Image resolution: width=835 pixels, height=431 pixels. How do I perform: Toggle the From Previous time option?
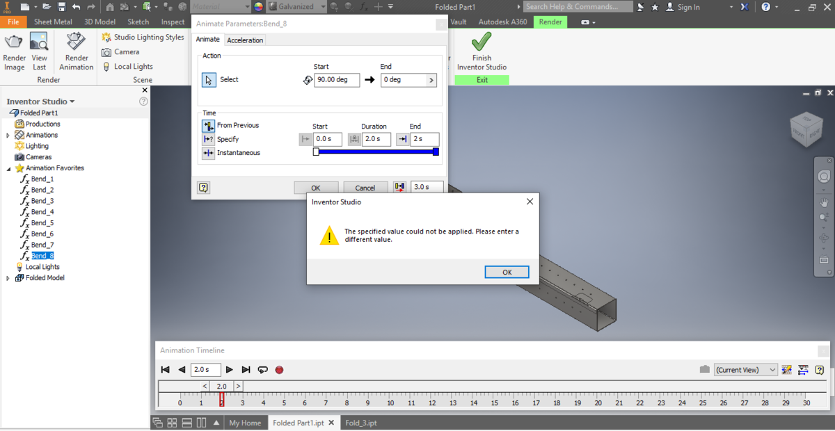208,126
